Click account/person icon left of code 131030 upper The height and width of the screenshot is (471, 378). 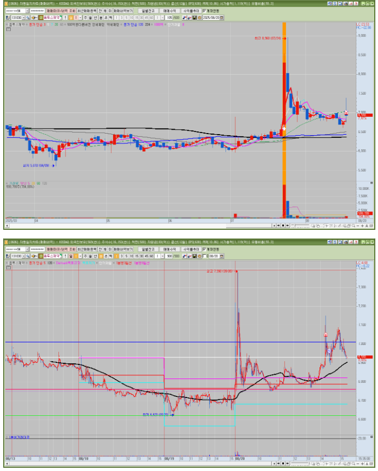[x=8, y=17]
